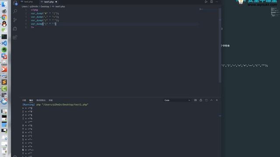Close the bottom output panel

(x=217, y=100)
